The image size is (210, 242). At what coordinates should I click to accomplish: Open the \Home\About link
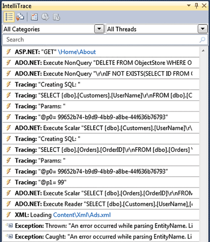click(x=77, y=52)
